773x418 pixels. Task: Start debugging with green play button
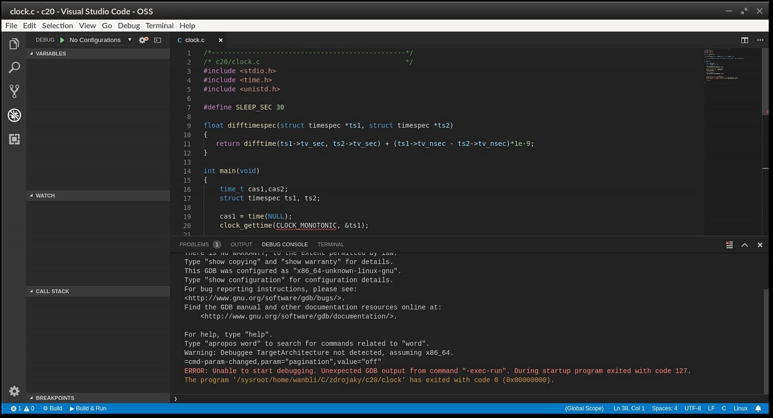[62, 40]
